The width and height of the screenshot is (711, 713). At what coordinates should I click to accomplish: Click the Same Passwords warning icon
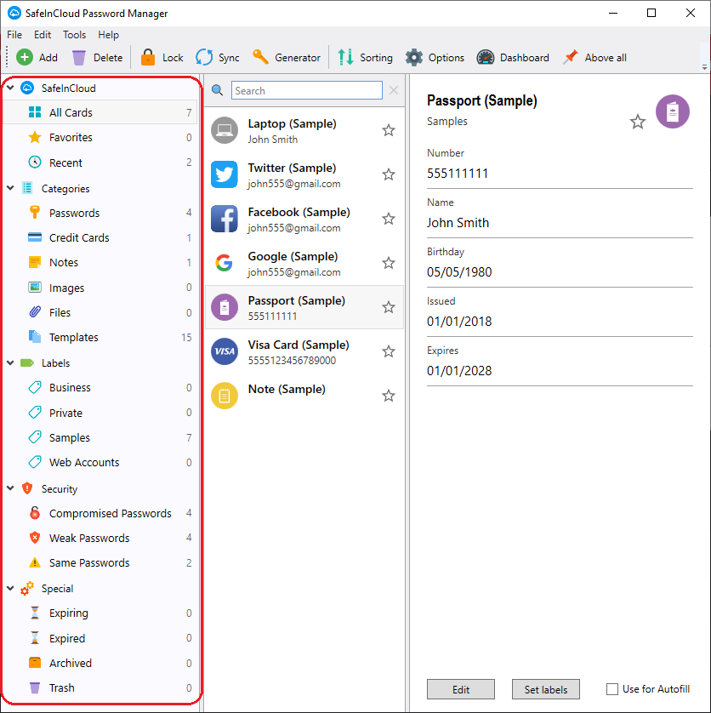tap(35, 563)
